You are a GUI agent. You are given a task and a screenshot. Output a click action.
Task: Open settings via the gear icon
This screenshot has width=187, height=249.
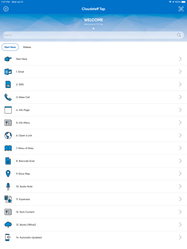pyautogui.click(x=6, y=9)
